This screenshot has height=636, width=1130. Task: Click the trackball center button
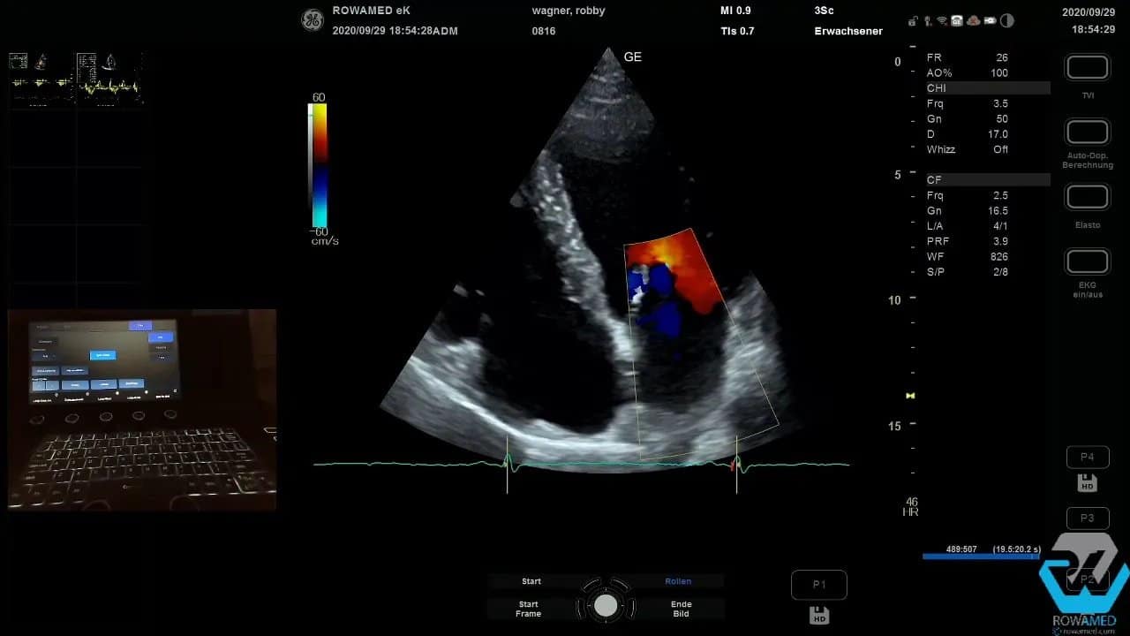[605, 605]
